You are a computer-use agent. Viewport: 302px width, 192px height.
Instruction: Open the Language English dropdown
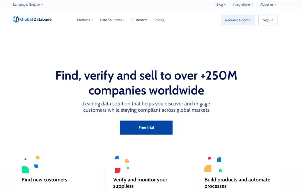(x=28, y=4)
